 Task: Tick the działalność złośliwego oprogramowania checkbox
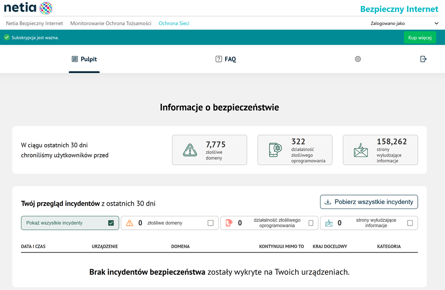point(311,223)
